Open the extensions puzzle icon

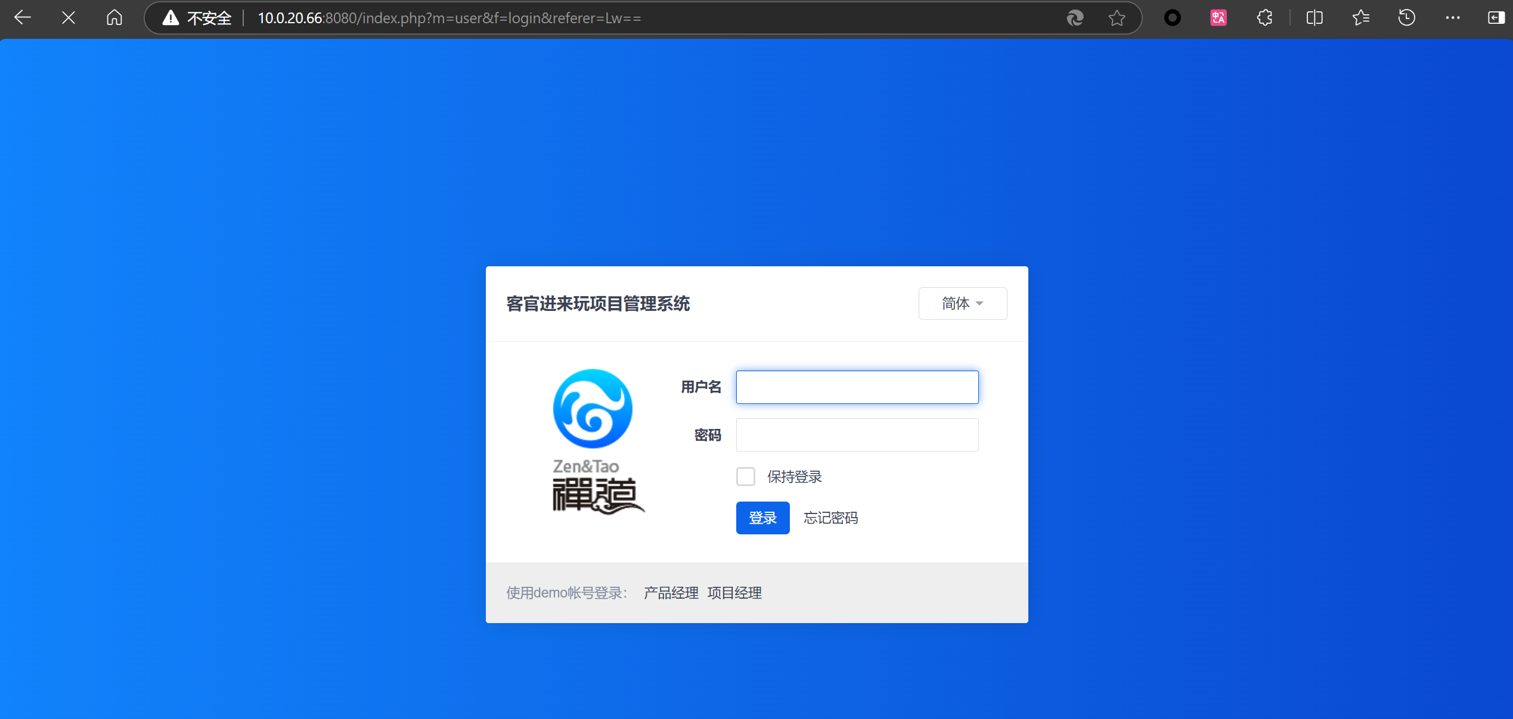[x=1264, y=18]
